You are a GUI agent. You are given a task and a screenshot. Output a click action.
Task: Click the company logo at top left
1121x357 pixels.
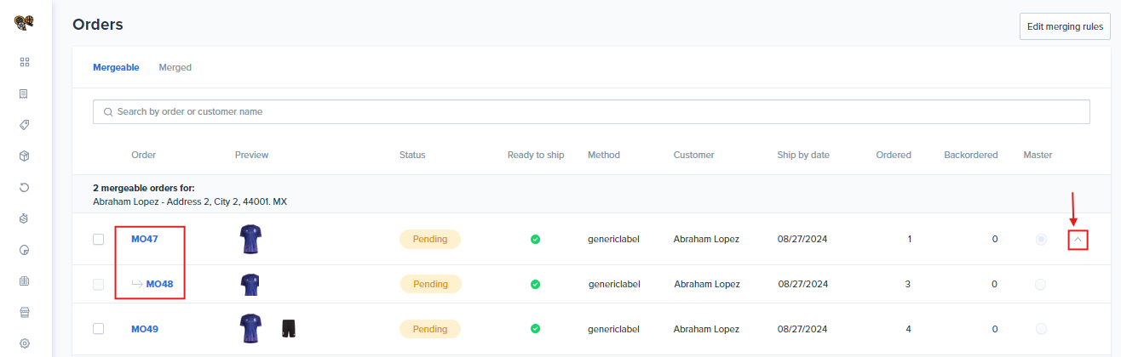25,23
